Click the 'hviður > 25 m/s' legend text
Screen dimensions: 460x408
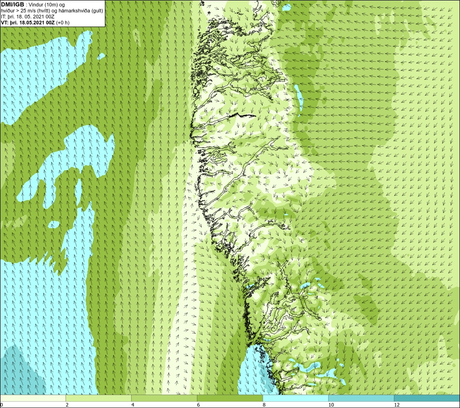coord(19,11)
